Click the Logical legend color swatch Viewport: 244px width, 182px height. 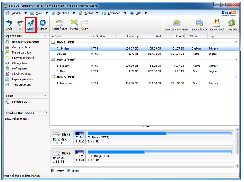69,171
